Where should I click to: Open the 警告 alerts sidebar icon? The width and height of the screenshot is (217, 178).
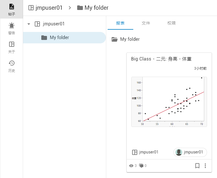[x=11, y=28]
